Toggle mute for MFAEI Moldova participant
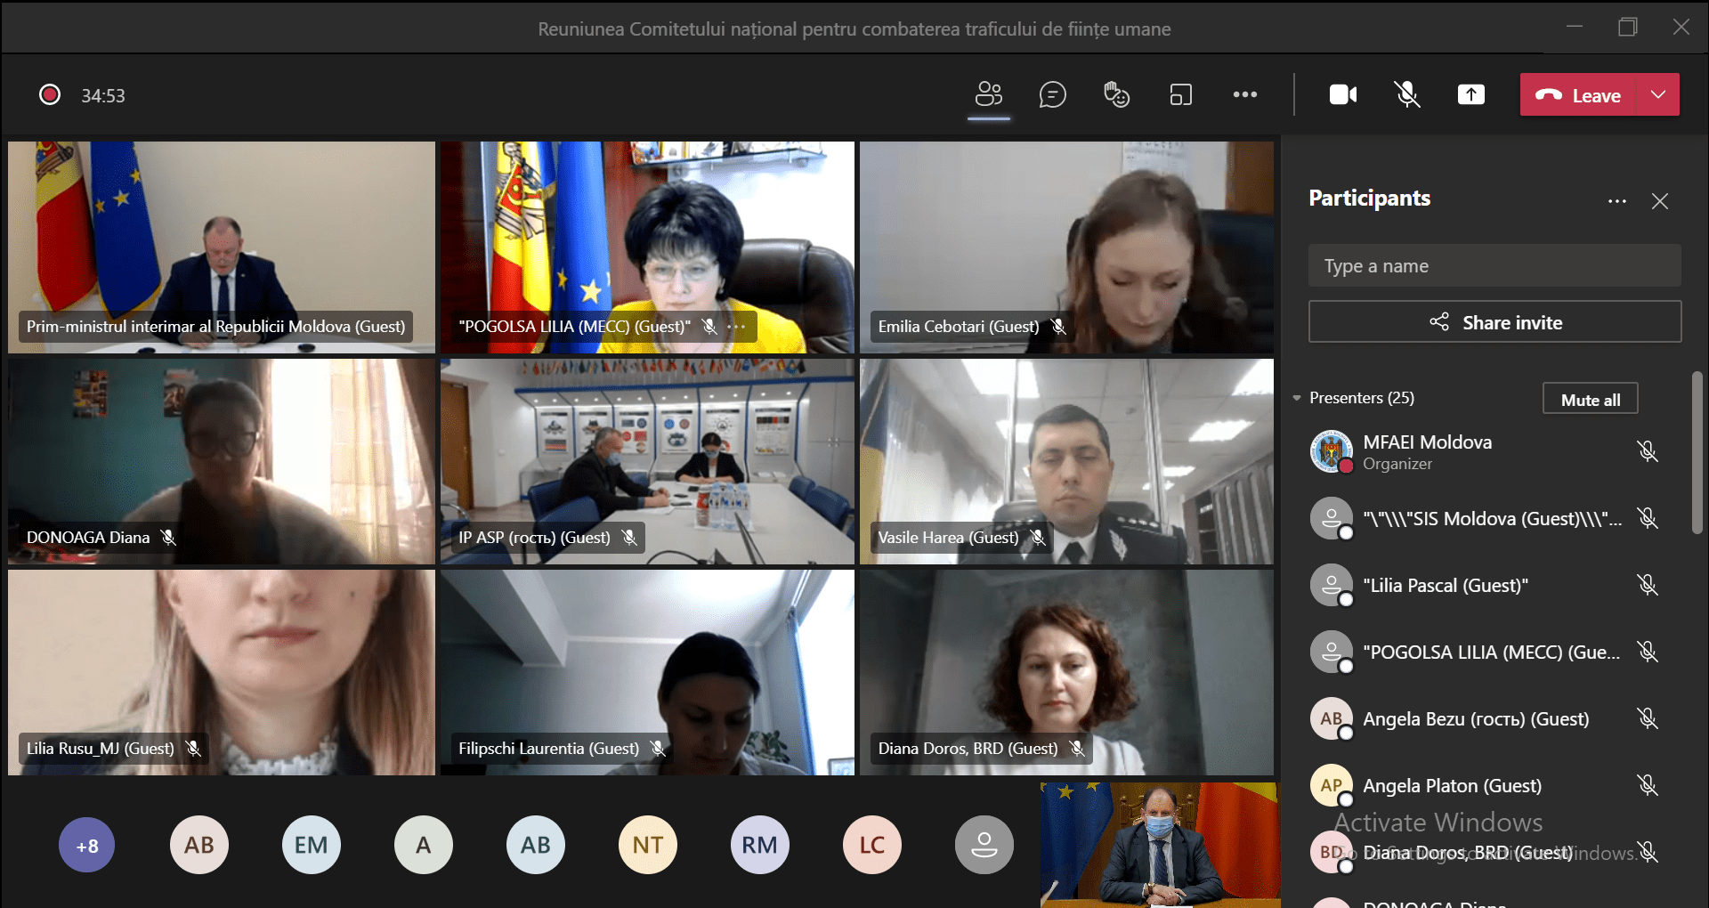The width and height of the screenshot is (1709, 908). coord(1648,451)
